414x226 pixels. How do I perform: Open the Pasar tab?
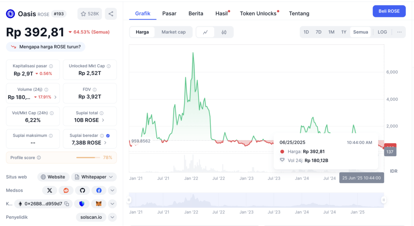coord(169,13)
